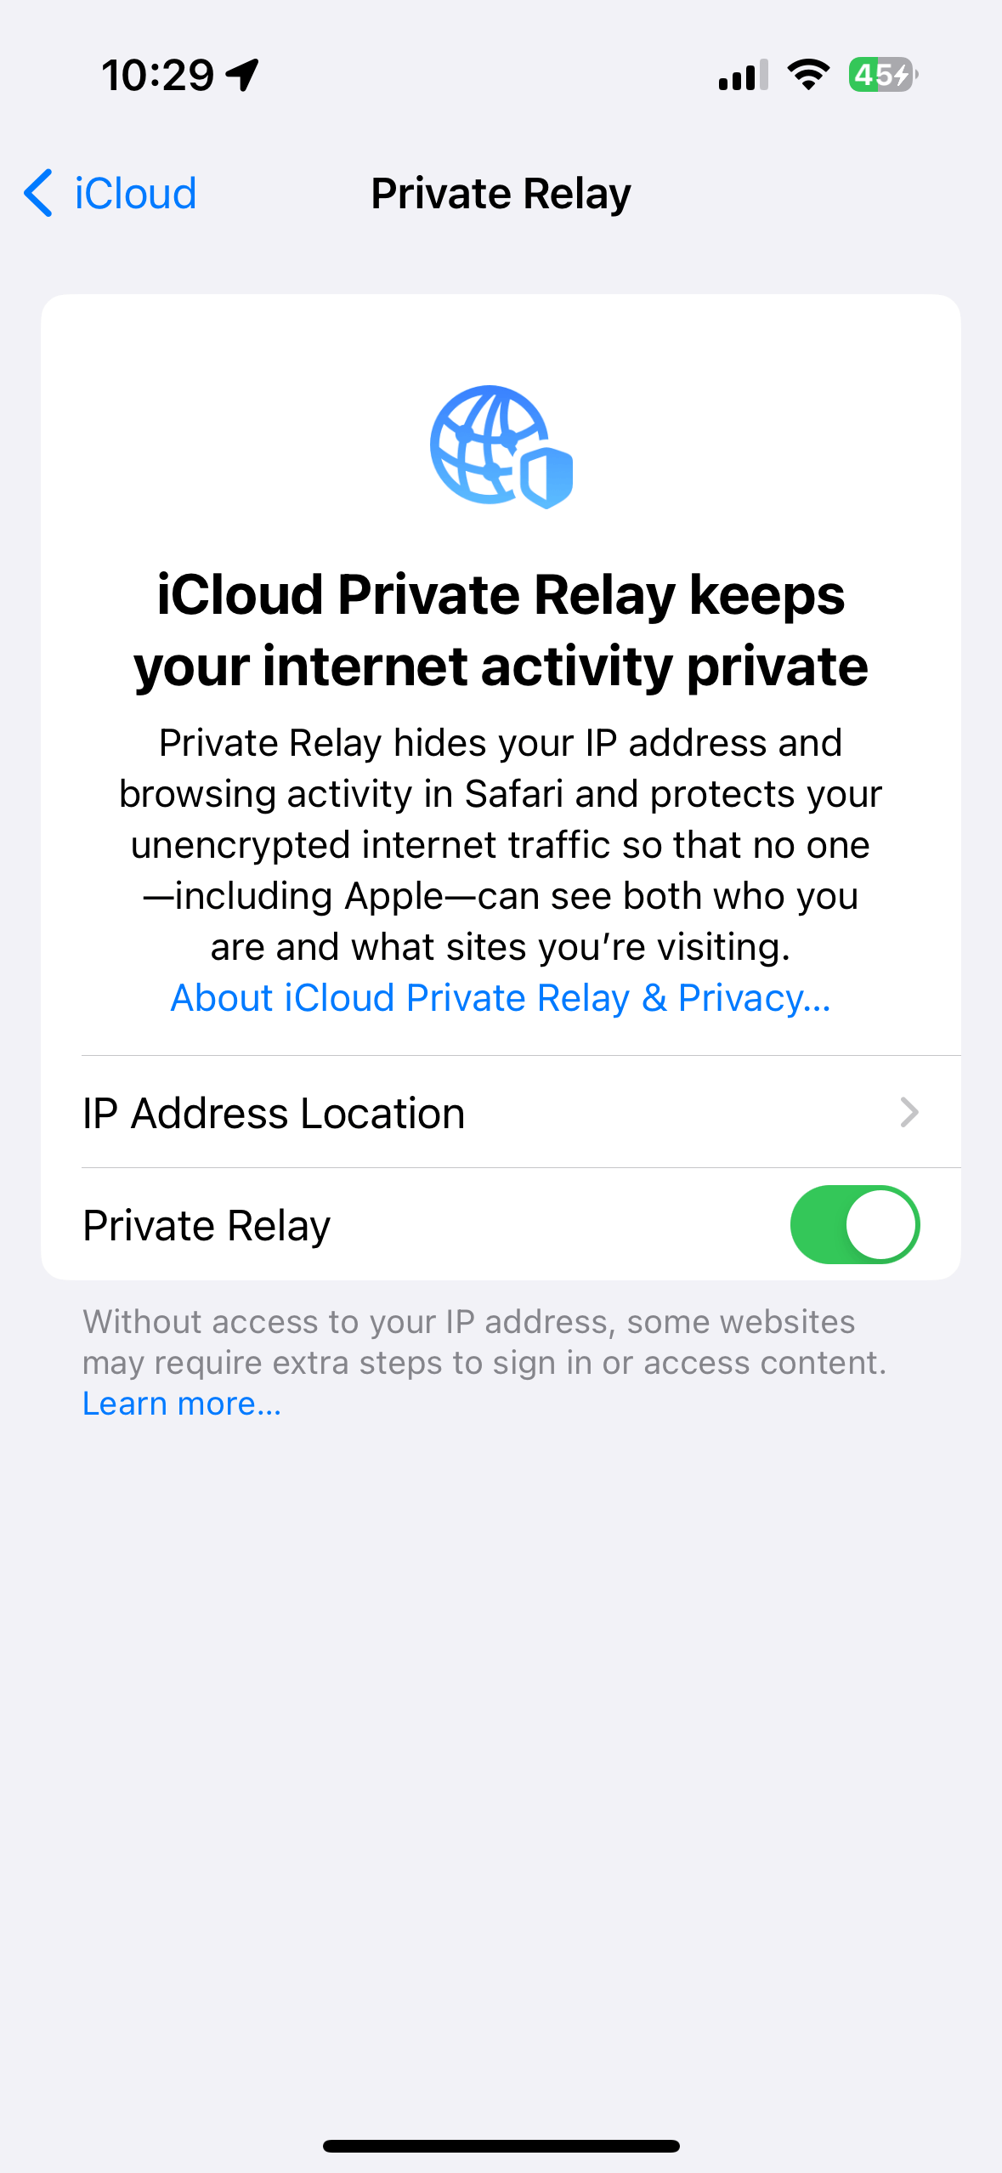1002x2173 pixels.
Task: Tap the location arrow in status bar
Action: [242, 75]
